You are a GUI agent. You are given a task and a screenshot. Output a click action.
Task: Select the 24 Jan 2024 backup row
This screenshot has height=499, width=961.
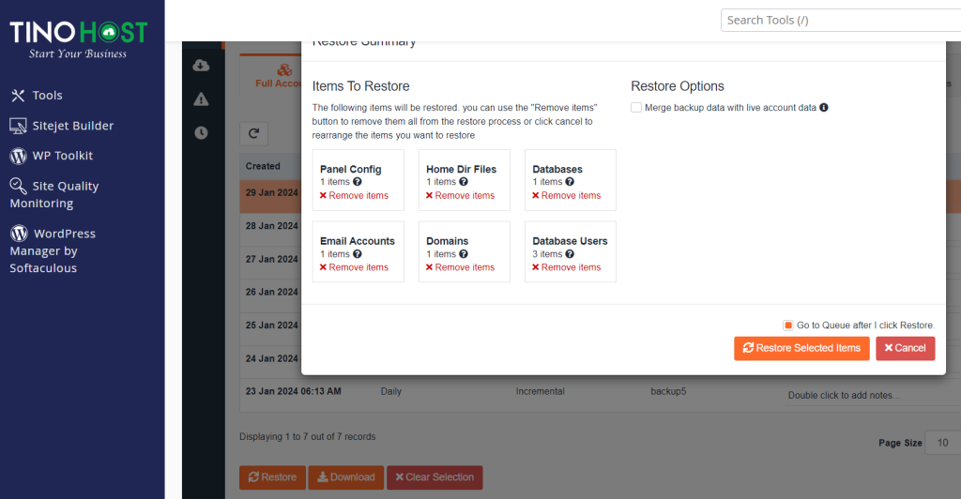(x=270, y=362)
